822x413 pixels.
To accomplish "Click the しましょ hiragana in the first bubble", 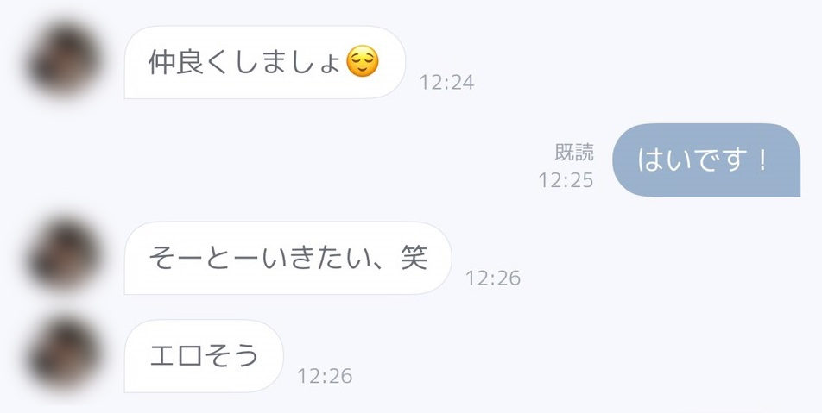I will pyautogui.click(x=281, y=63).
